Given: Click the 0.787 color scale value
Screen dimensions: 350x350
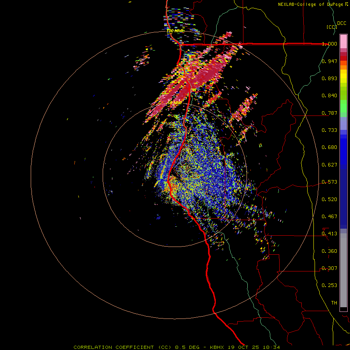Looking at the screenshot, I should (x=329, y=113).
